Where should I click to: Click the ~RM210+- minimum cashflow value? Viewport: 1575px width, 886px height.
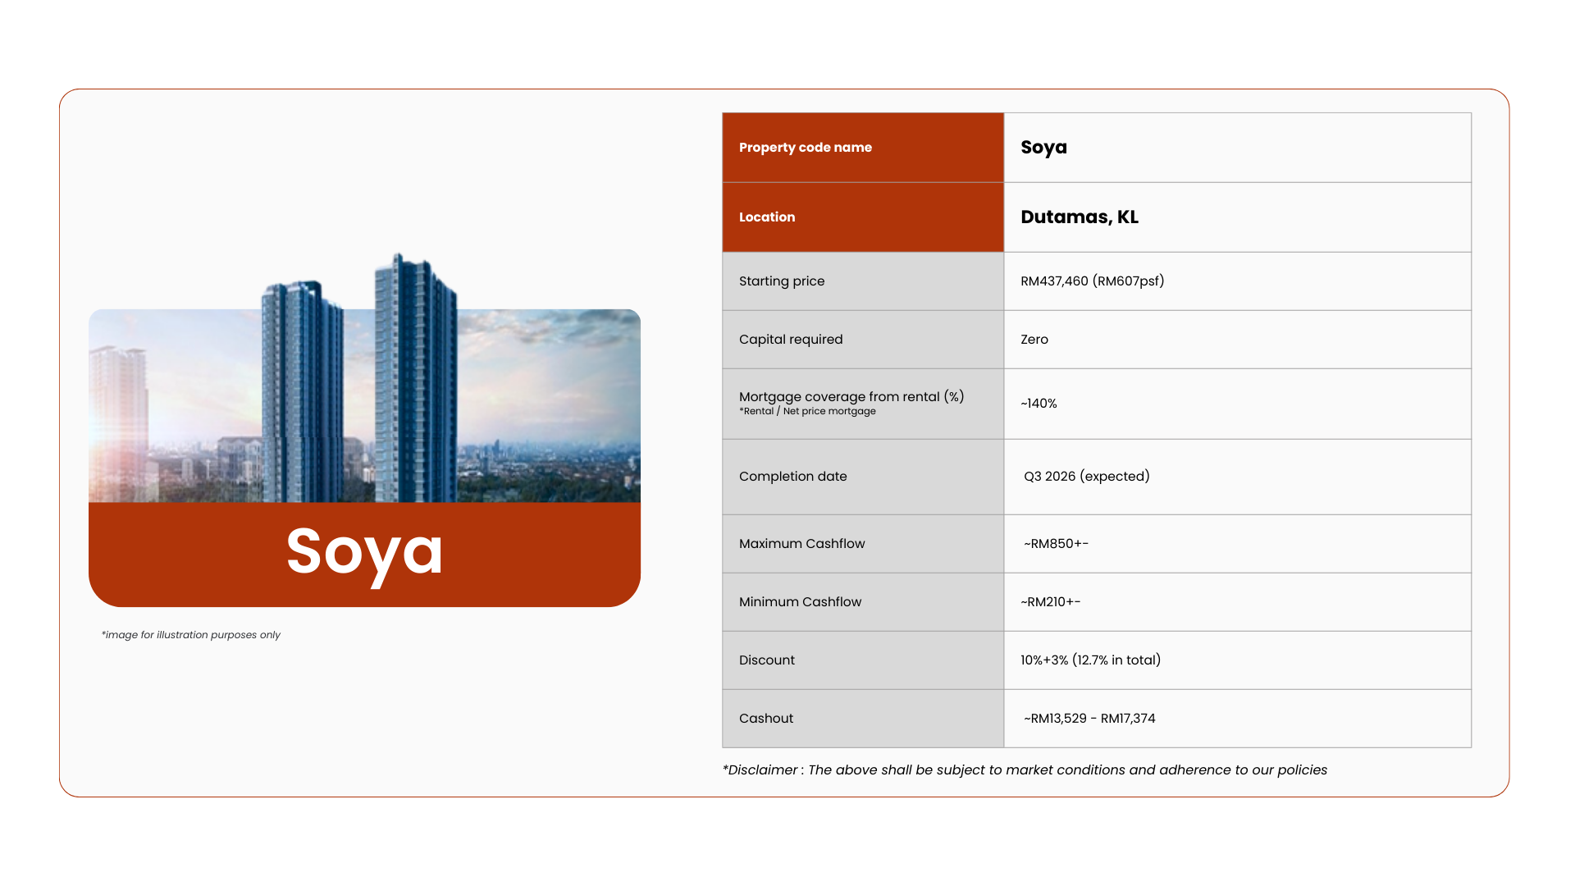click(x=1050, y=602)
